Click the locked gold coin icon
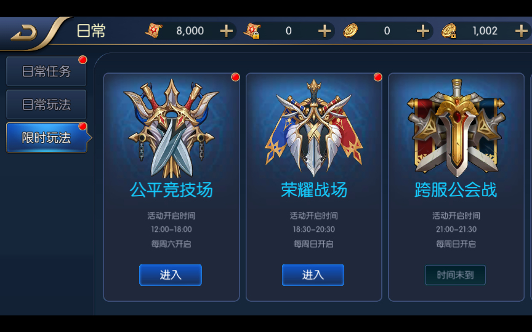Screen dimensions: 532x332 click(x=449, y=31)
